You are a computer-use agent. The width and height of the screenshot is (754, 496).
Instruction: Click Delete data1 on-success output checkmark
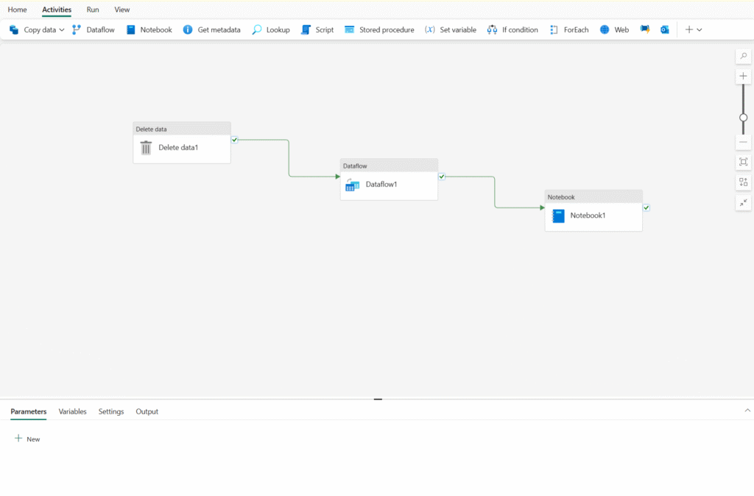coord(235,140)
